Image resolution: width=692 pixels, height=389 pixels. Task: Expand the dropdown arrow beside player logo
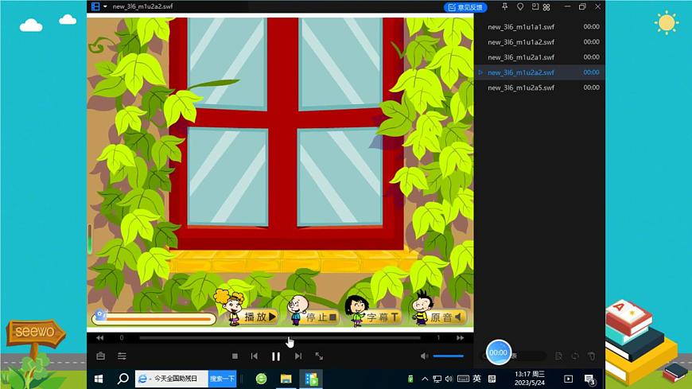105,6
